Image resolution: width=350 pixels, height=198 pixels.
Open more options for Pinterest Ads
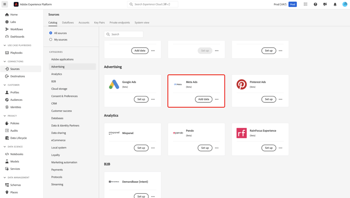click(280, 99)
